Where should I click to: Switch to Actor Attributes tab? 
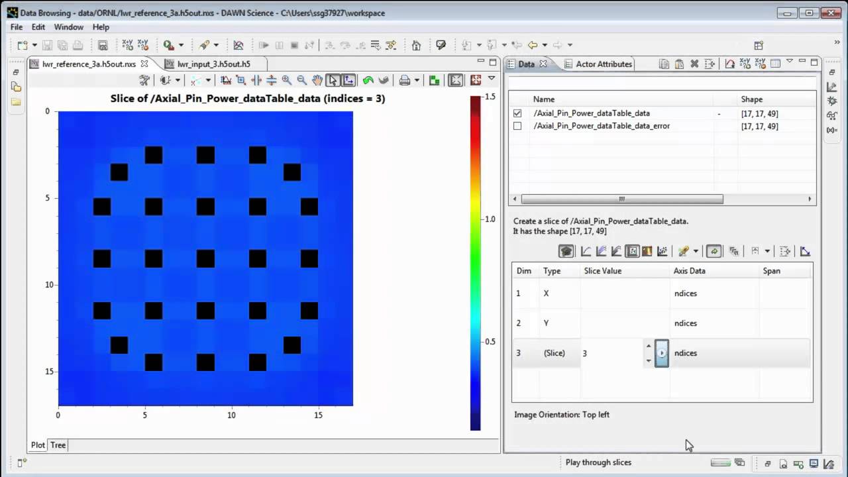click(604, 64)
